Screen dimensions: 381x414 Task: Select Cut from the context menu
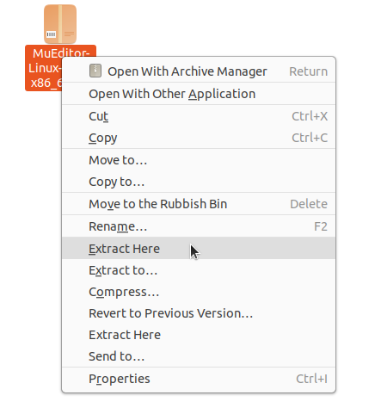(x=199, y=116)
